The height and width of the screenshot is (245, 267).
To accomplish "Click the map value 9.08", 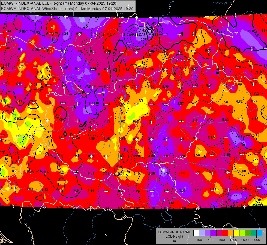I will click(x=34, y=85).
